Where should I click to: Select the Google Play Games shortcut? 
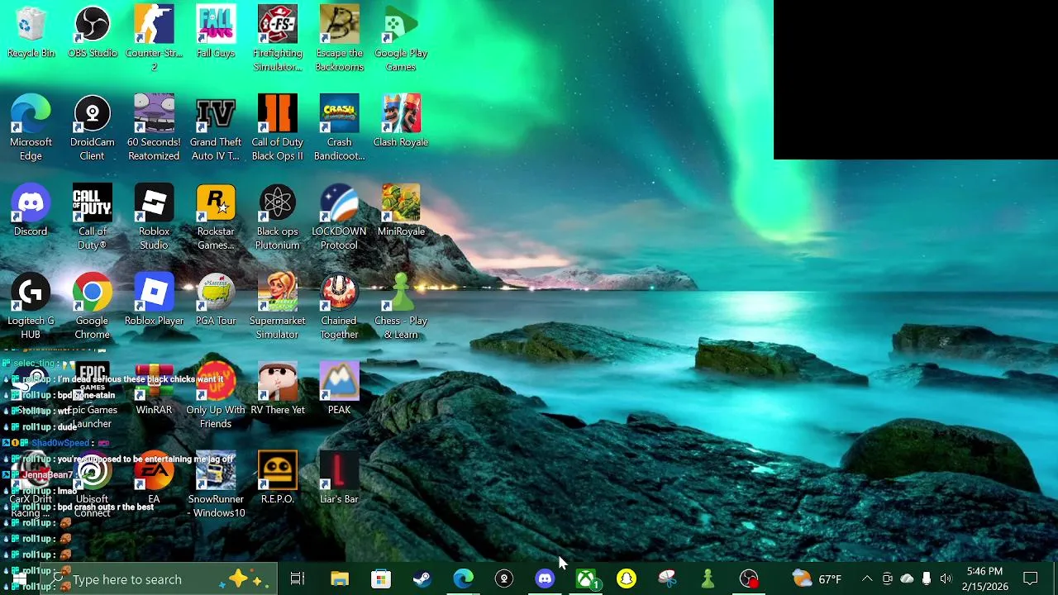(x=401, y=39)
